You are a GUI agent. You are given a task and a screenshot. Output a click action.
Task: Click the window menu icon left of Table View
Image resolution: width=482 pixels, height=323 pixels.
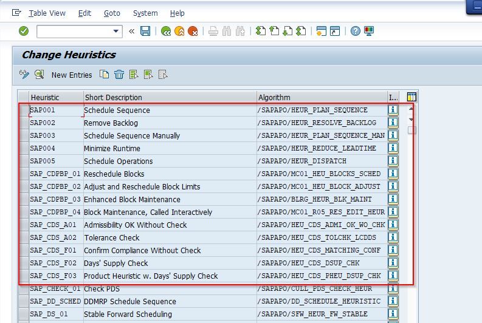pyautogui.click(x=16, y=13)
